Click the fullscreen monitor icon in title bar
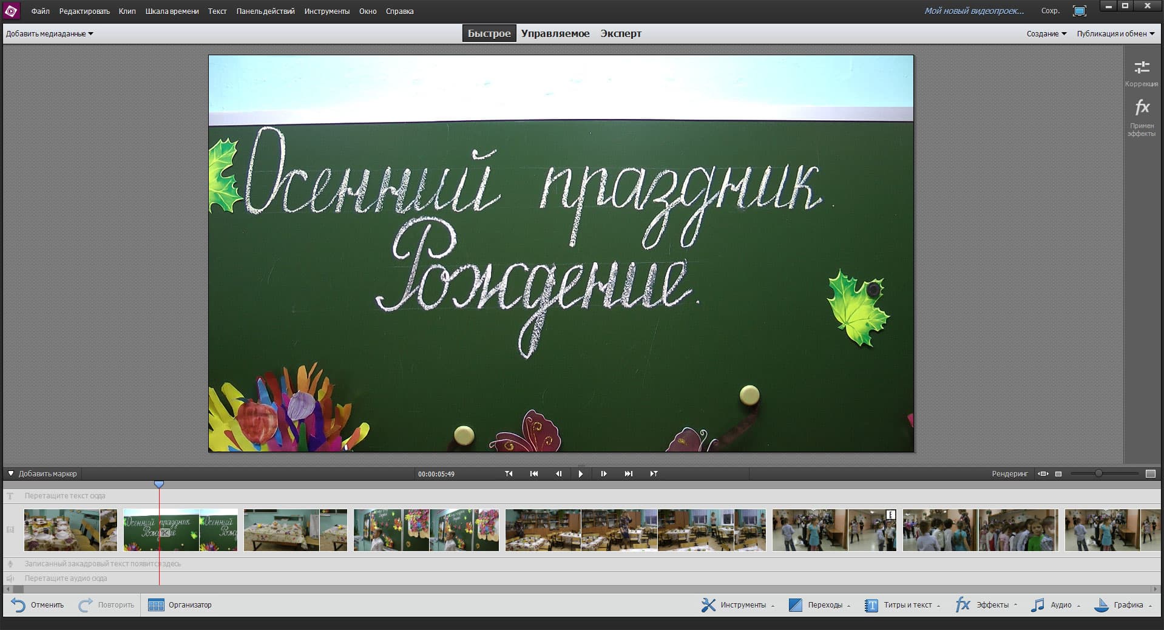1164x630 pixels. (x=1079, y=11)
